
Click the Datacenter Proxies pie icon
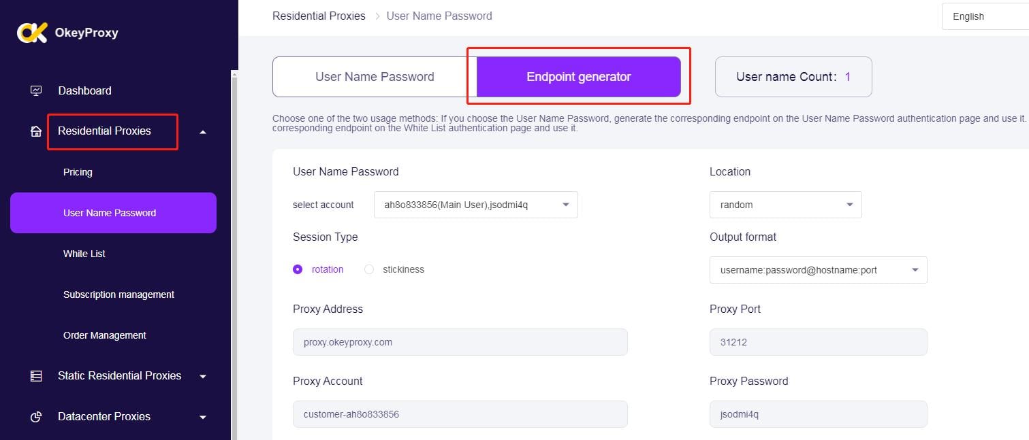[x=36, y=417]
